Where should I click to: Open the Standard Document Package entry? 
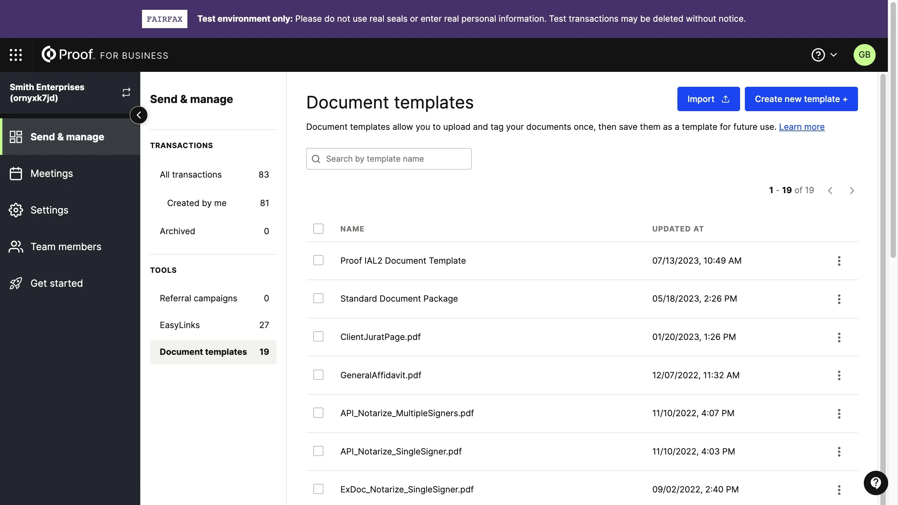(399, 299)
